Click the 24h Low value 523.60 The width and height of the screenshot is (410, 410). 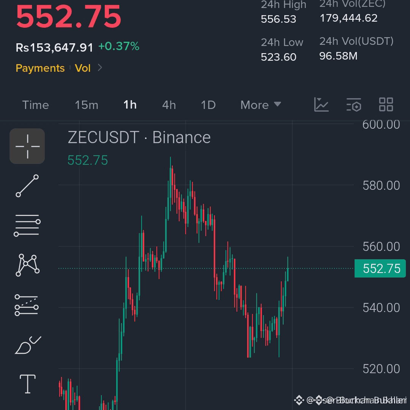[x=279, y=57]
